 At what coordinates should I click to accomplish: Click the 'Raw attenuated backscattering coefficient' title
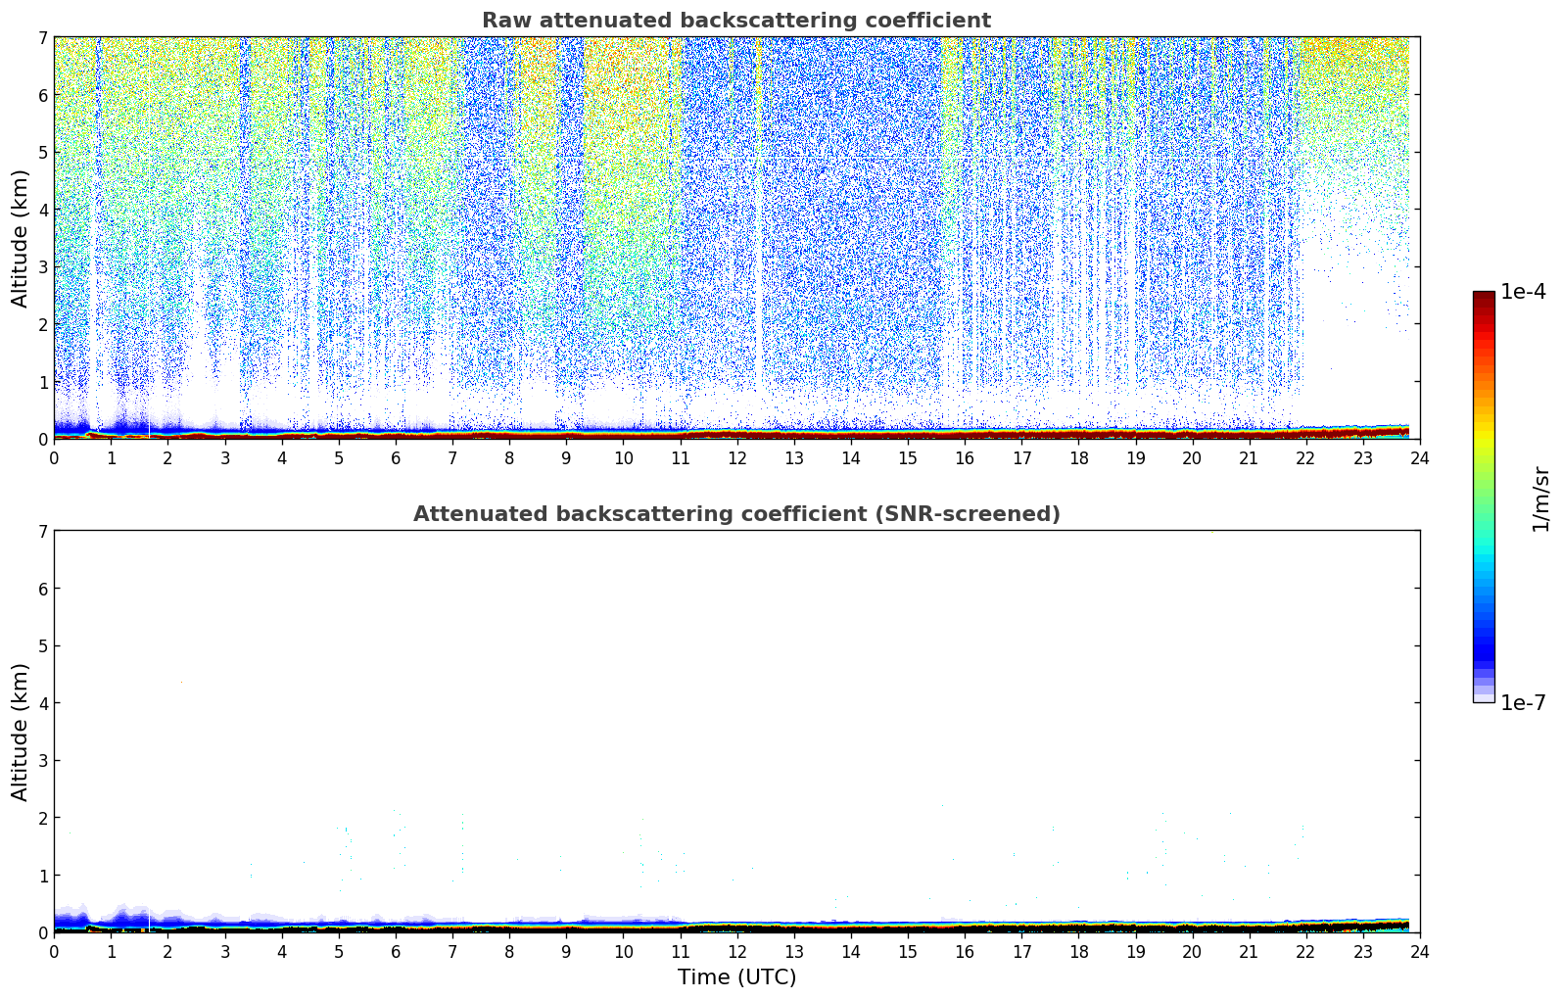point(736,21)
